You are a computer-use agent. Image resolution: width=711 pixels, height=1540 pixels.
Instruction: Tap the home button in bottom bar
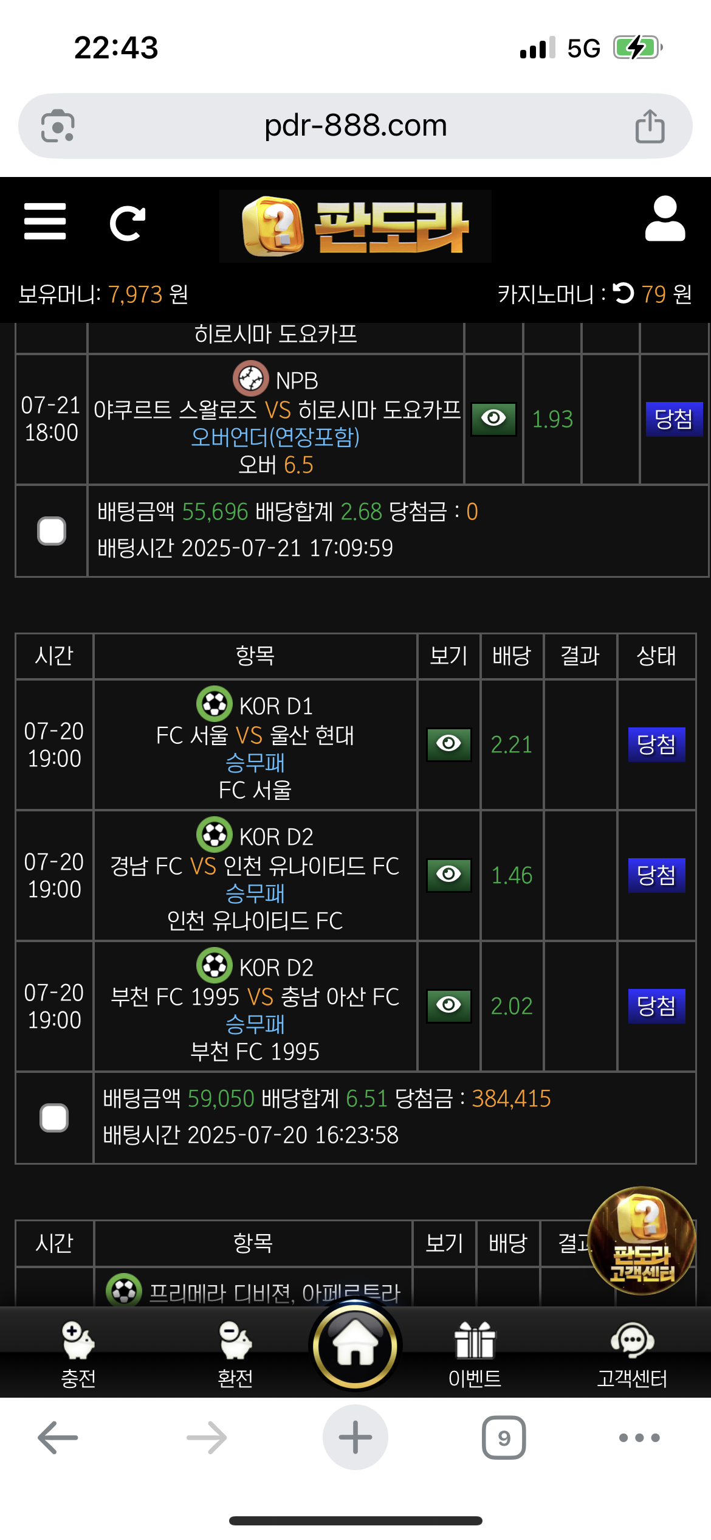point(355,1346)
